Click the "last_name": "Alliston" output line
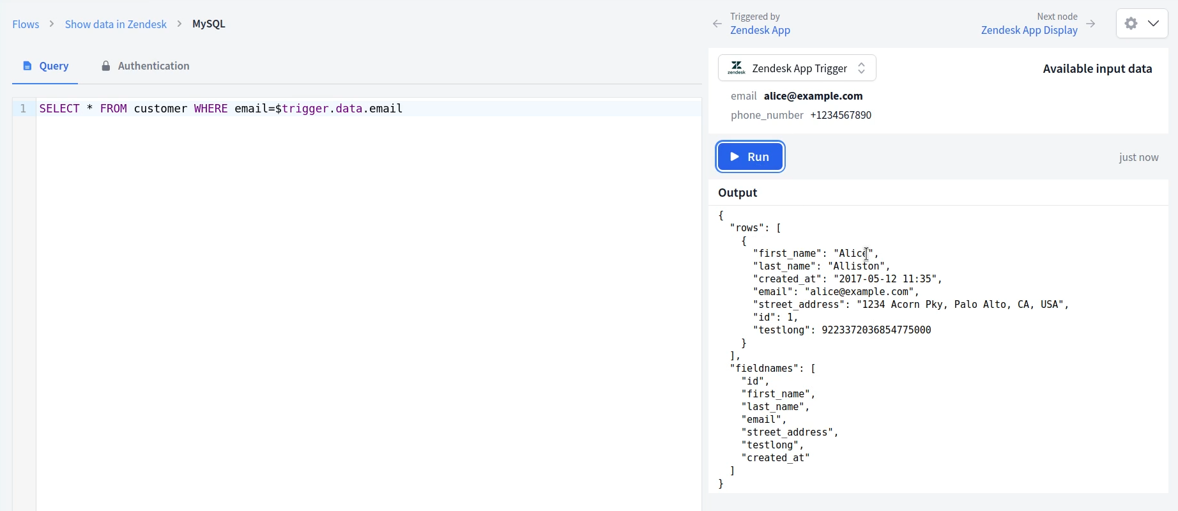This screenshot has height=511, width=1178. point(822,266)
